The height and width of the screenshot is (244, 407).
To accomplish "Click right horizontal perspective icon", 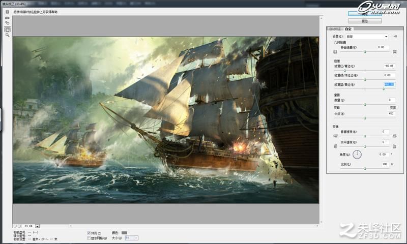I will tap(395, 146).
